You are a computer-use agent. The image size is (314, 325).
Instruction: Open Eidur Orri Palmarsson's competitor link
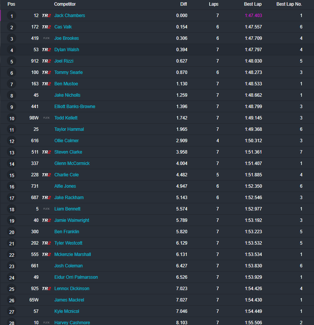tap(76, 277)
